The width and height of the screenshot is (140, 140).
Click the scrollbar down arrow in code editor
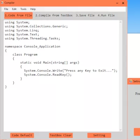coord(120,130)
